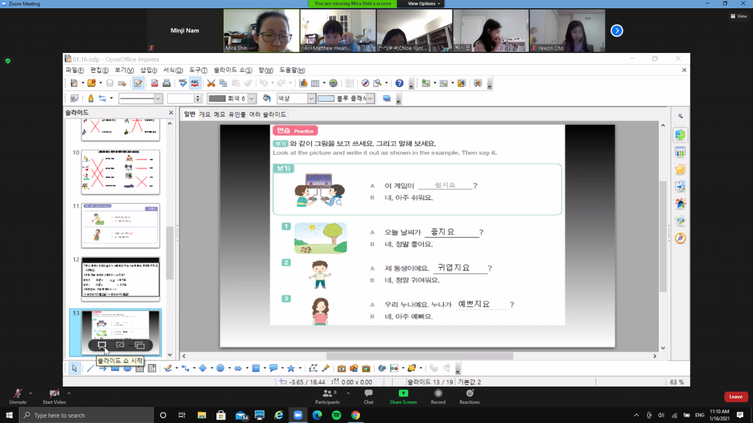Click the Slide Show presentation-screen icon in toolbar
The image size is (753, 423).
(478, 83)
